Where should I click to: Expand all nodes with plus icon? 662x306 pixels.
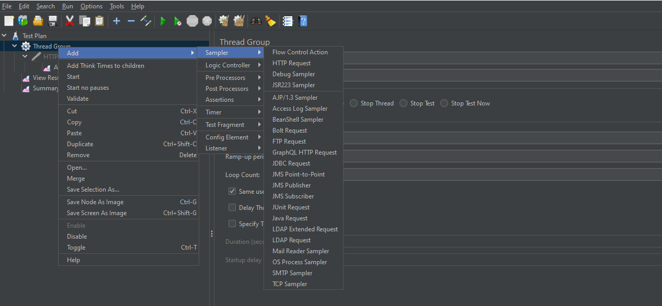tap(116, 21)
